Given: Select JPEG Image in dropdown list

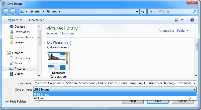Looking at the screenshot, I should click(42, 95).
